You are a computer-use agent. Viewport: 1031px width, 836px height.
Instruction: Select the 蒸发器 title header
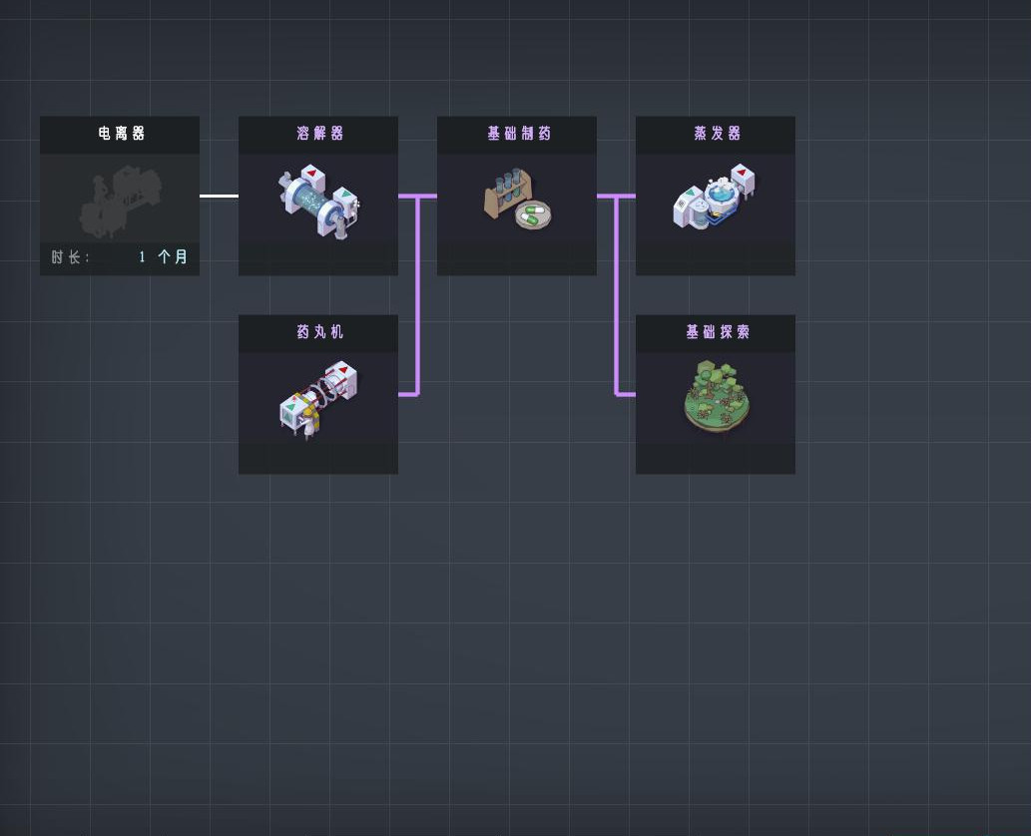pyautogui.click(x=716, y=134)
